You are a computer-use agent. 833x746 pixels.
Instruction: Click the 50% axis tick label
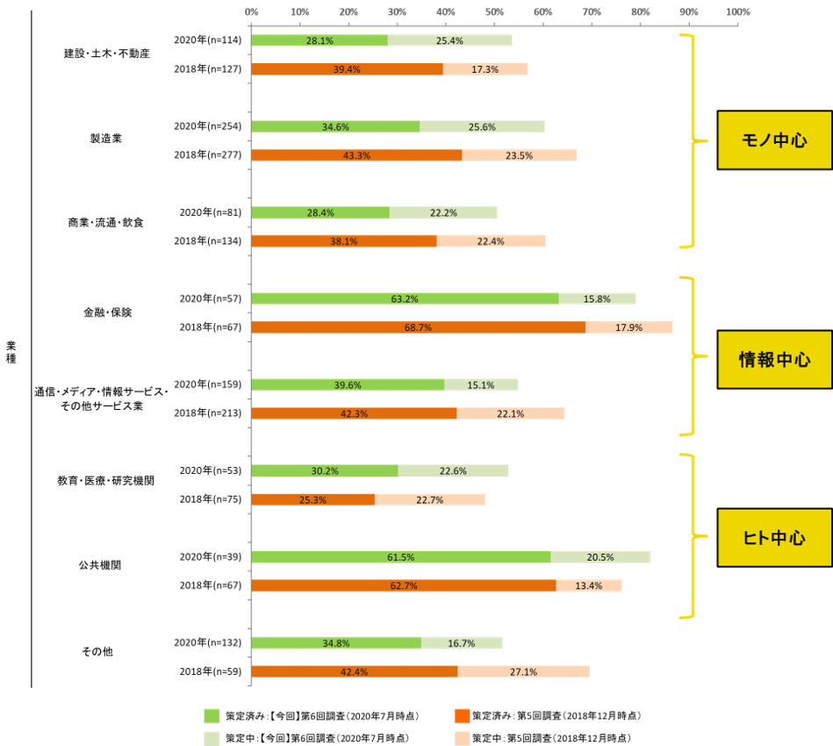pyautogui.click(x=494, y=11)
